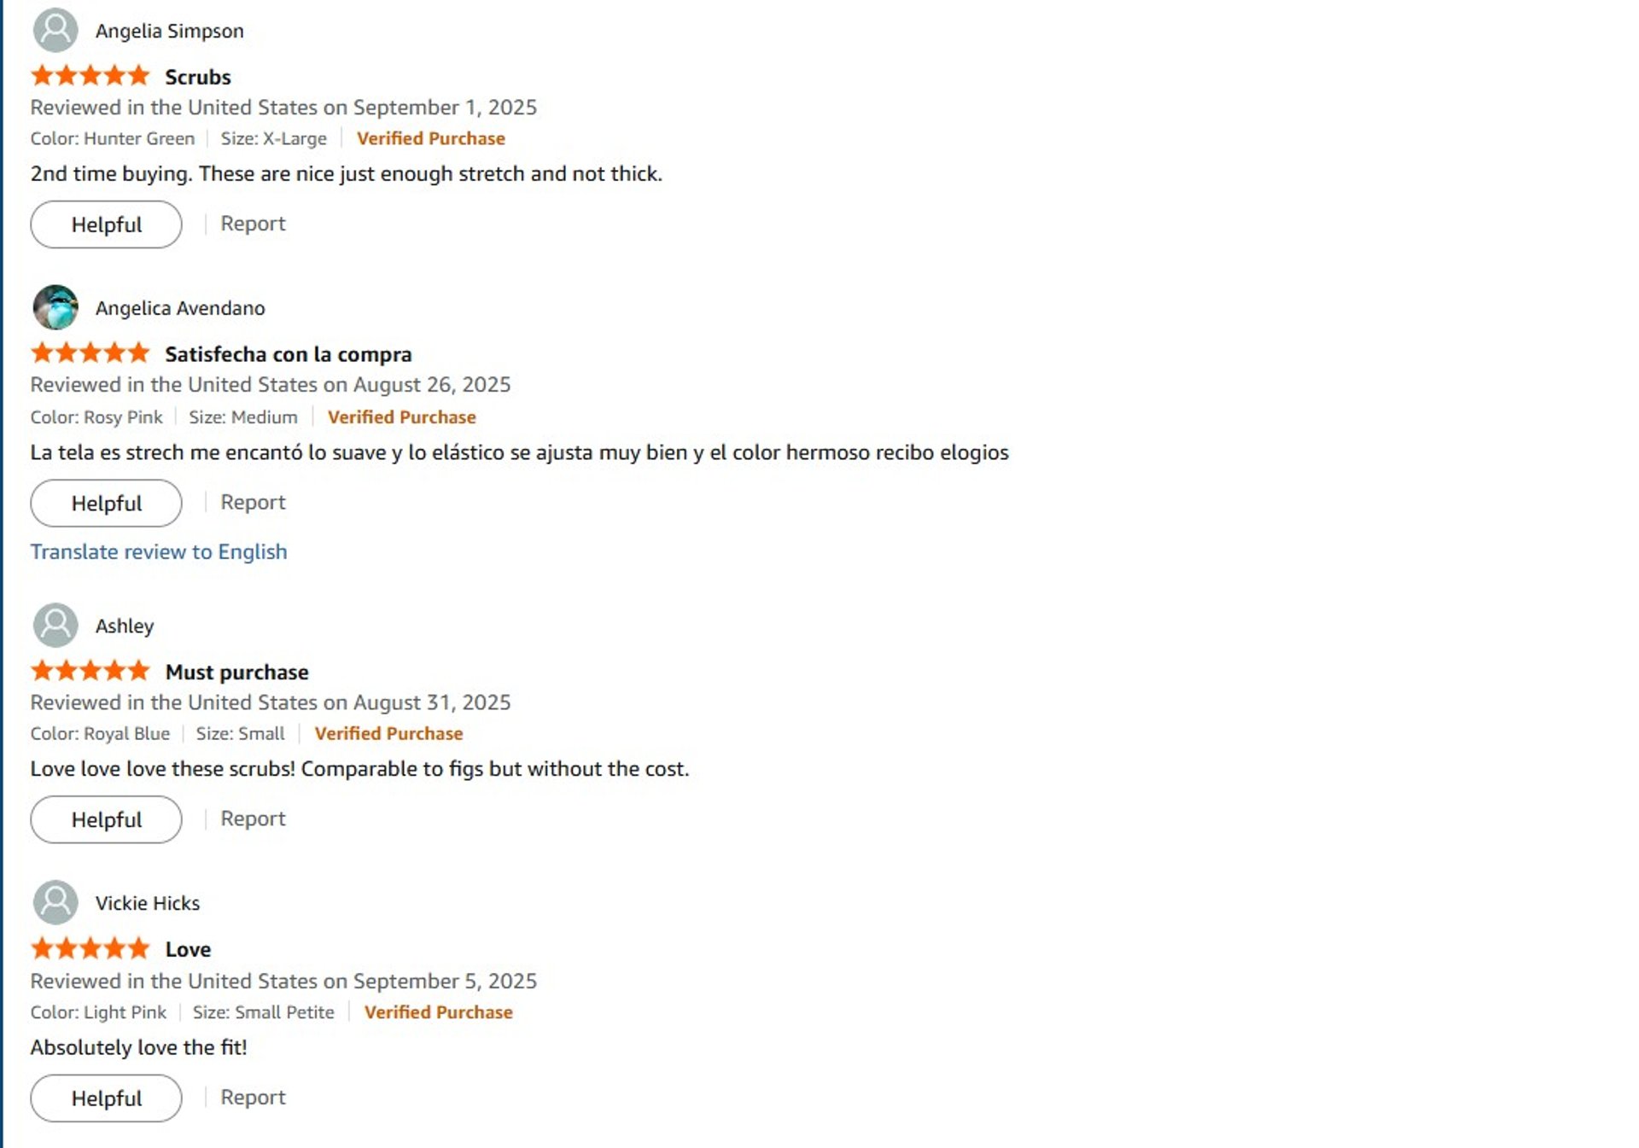Image resolution: width=1639 pixels, height=1148 pixels.
Task: Mark Angelica Avendano's review as Helpful
Action: tap(106, 503)
